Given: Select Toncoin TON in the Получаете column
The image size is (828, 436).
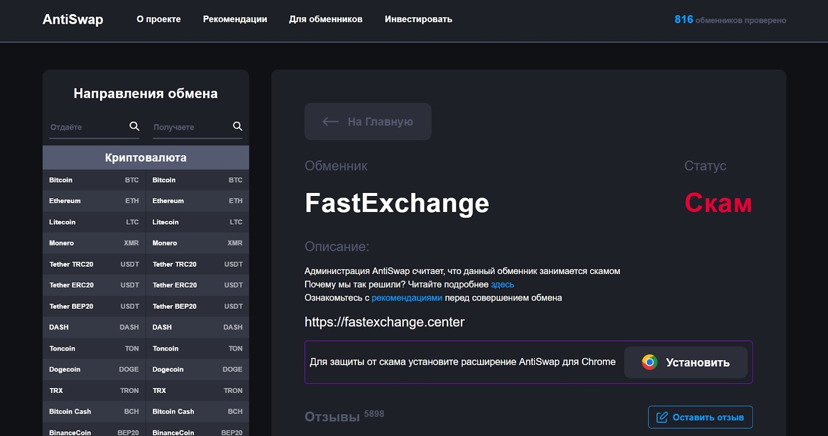Looking at the screenshot, I should [x=198, y=349].
